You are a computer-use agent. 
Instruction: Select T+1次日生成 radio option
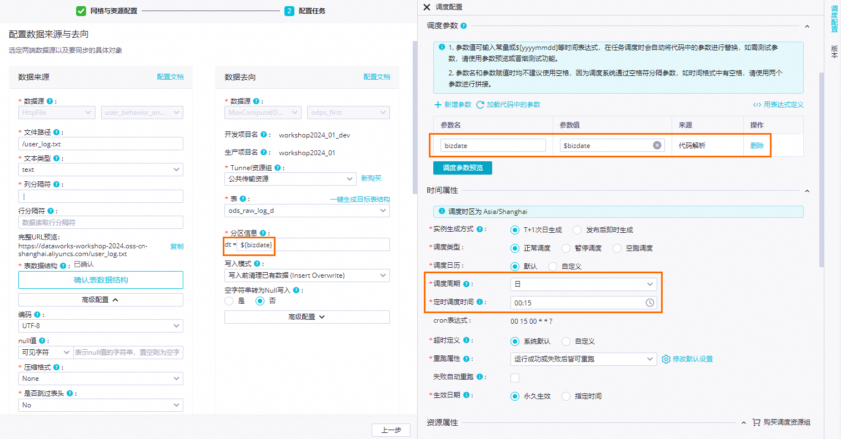(x=515, y=229)
